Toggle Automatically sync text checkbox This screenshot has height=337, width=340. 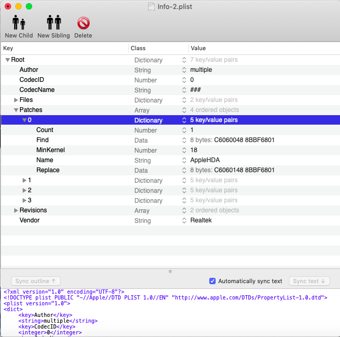click(212, 281)
